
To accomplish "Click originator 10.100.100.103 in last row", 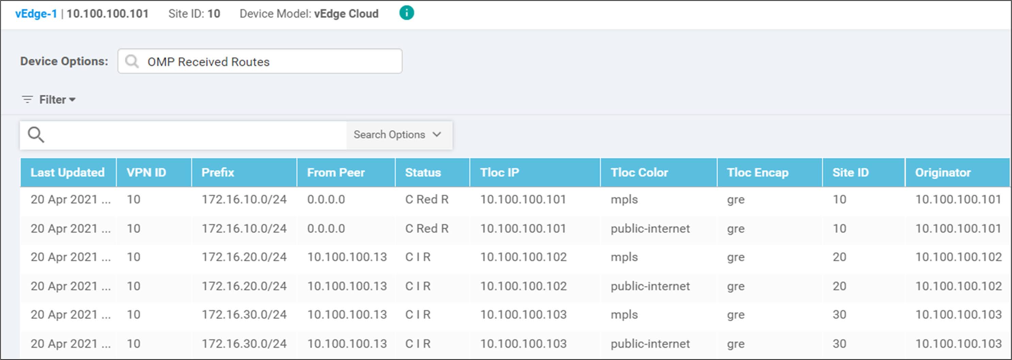I will click(x=959, y=344).
